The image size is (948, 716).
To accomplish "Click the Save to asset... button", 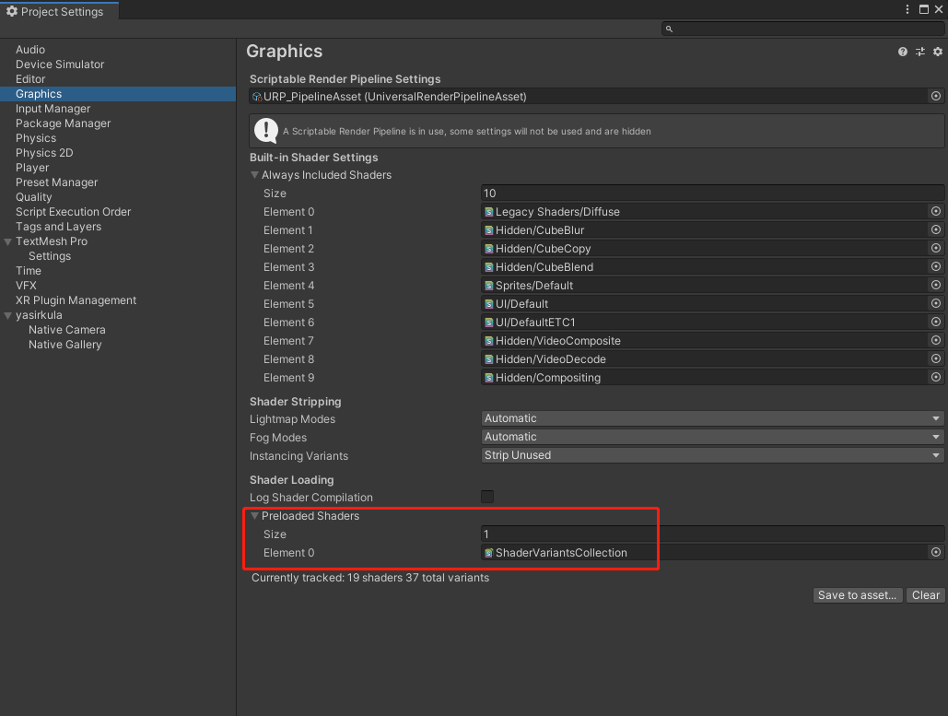I will tap(858, 595).
